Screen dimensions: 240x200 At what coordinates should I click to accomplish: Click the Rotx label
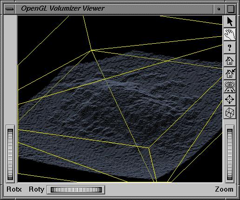14,189
